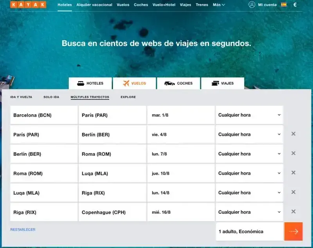Edit origin field París (PAR) in second leg
The width and height of the screenshot is (313, 248).
pos(44,135)
